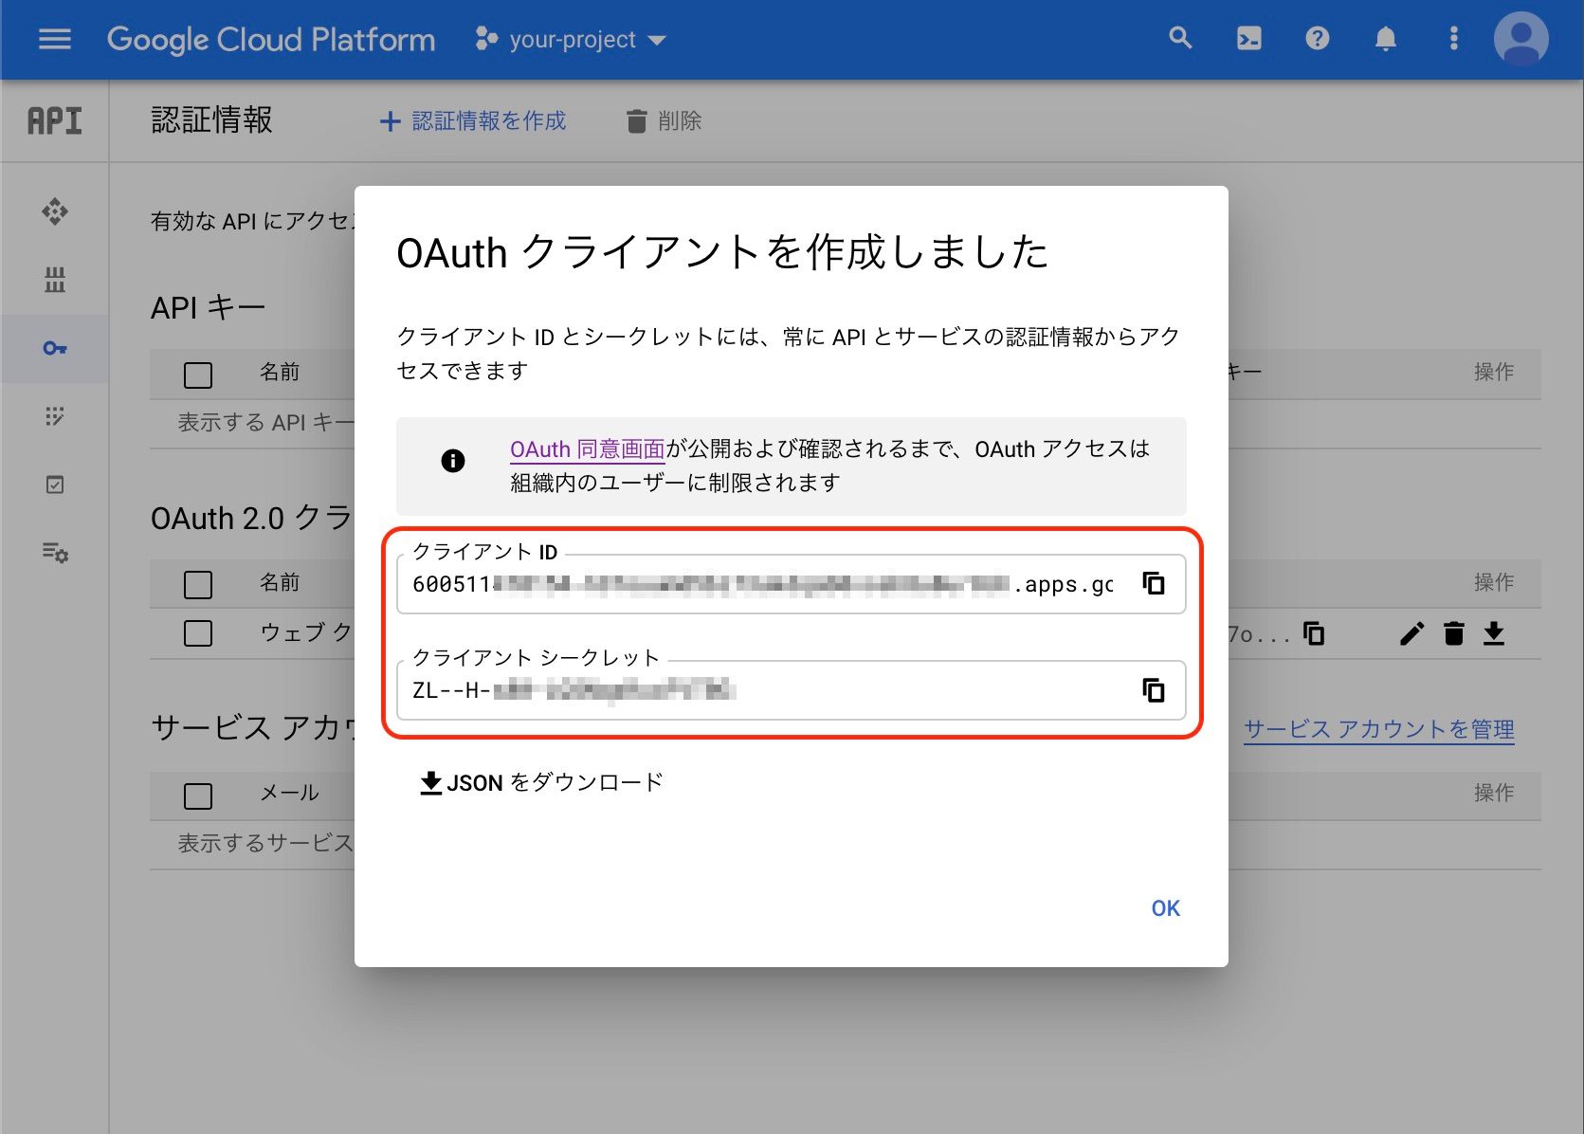
Task: Click JSON をダウンロード
Action: [x=541, y=783]
